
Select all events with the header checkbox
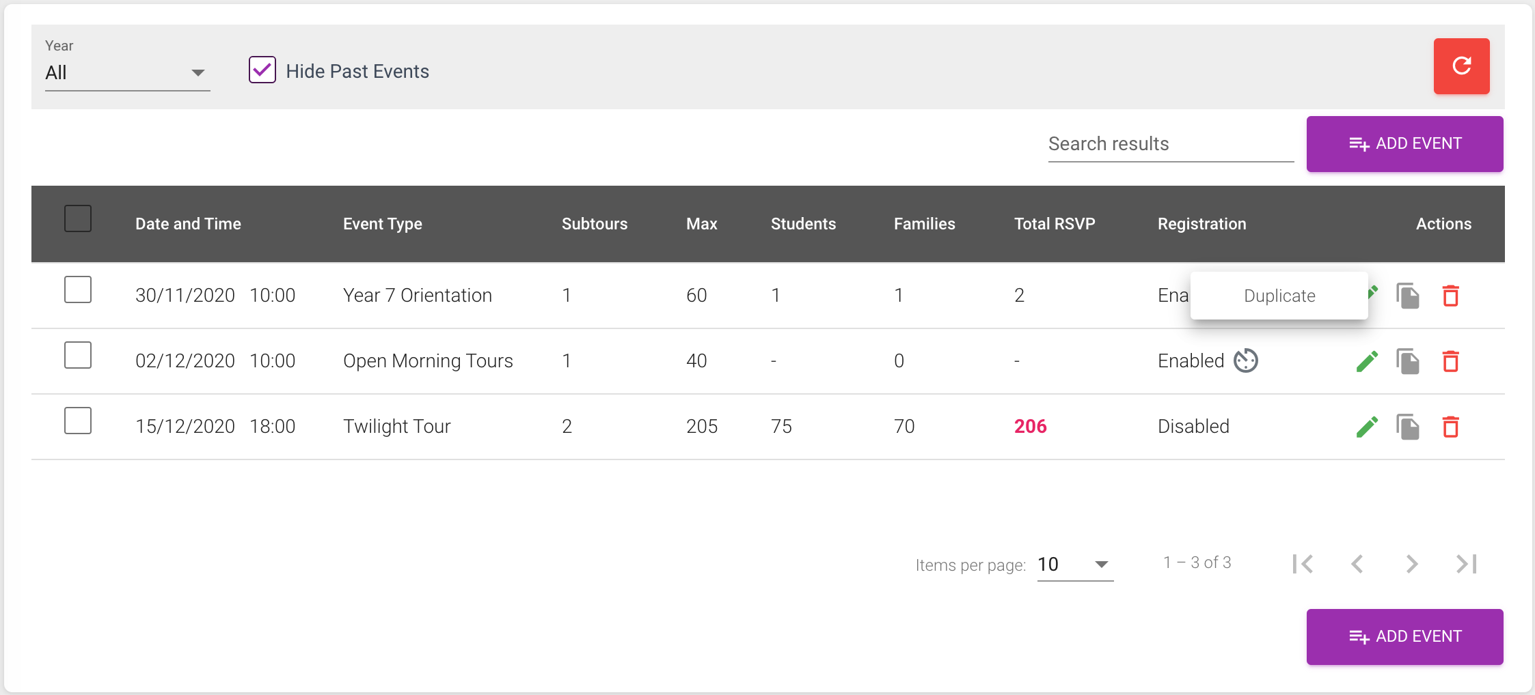point(78,218)
